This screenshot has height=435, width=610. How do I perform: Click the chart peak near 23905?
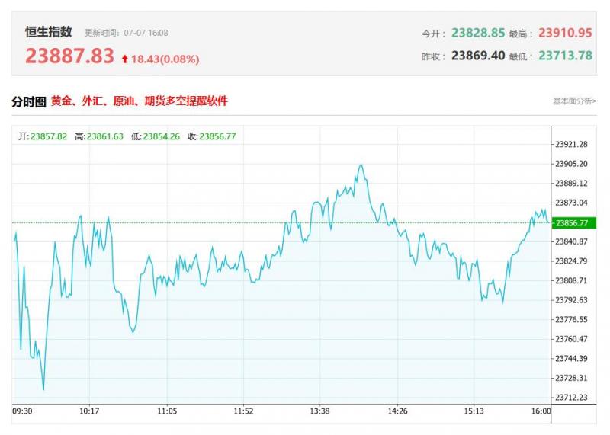361,165
